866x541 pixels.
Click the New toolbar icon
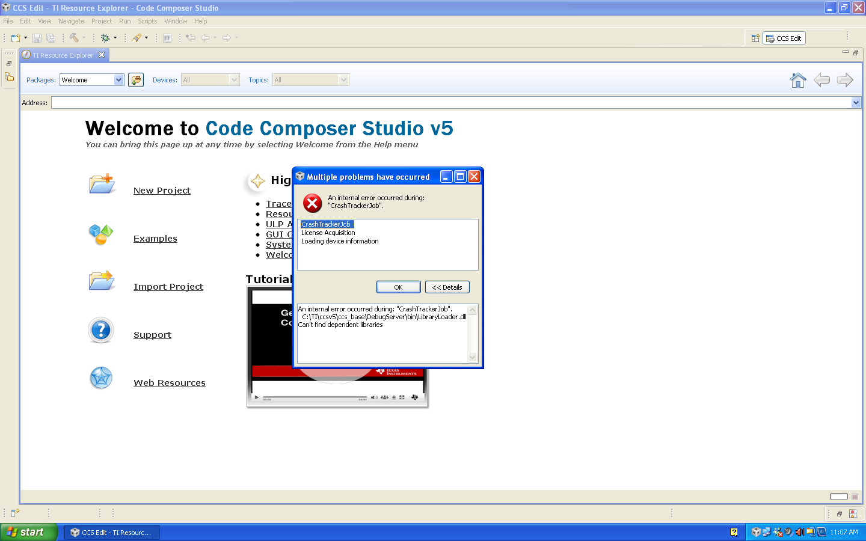16,38
